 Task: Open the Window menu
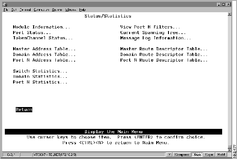point(71,10)
